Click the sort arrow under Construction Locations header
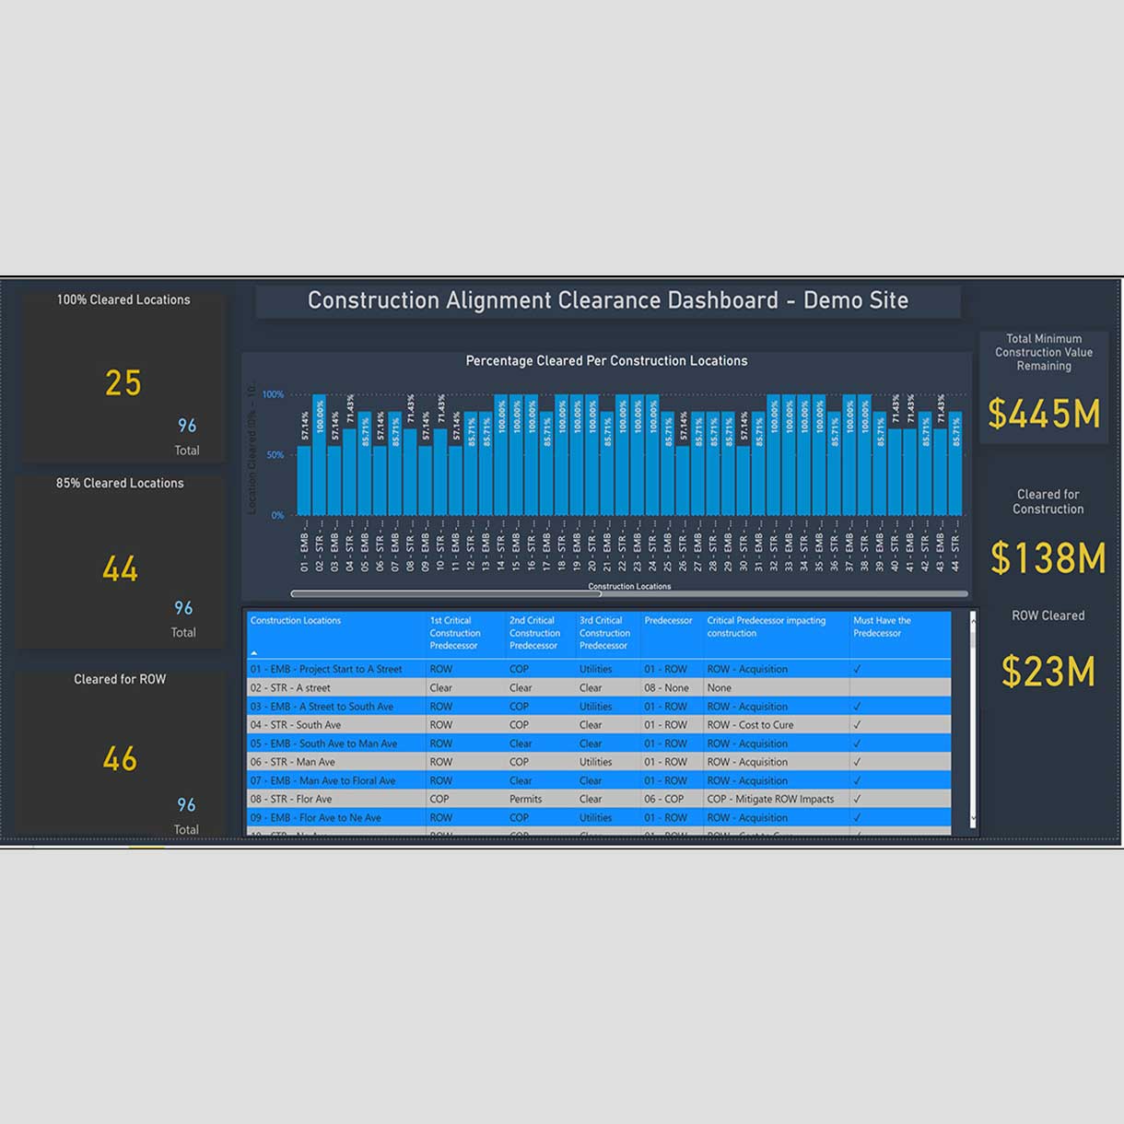Image resolution: width=1124 pixels, height=1124 pixels. (x=254, y=652)
